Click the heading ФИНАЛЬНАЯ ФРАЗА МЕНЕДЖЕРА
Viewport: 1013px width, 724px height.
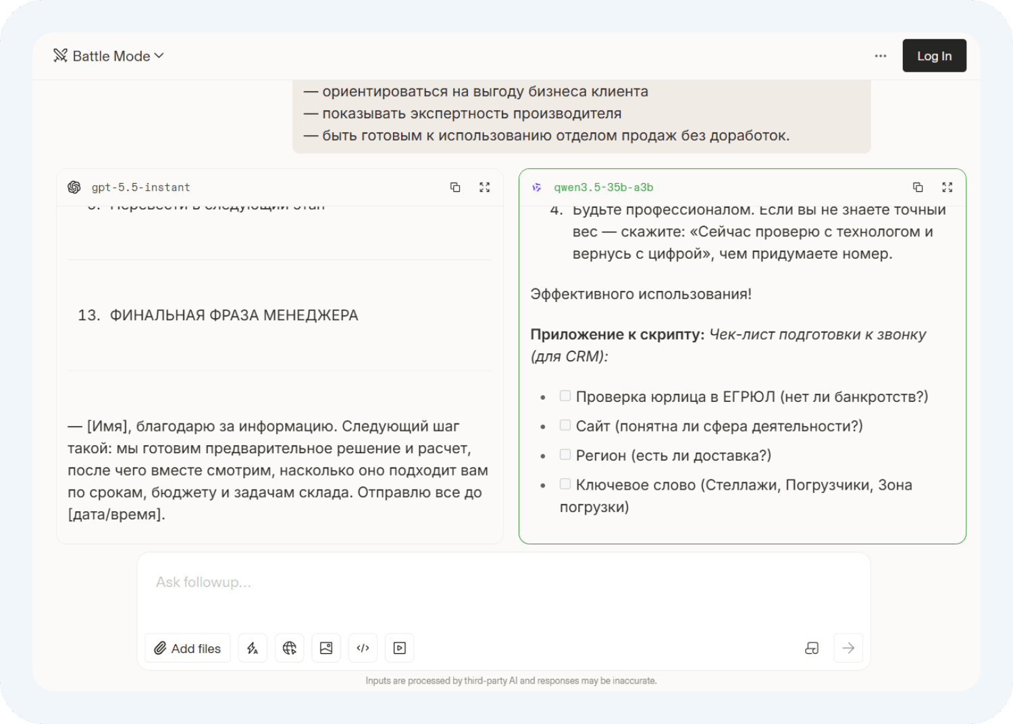pos(234,315)
